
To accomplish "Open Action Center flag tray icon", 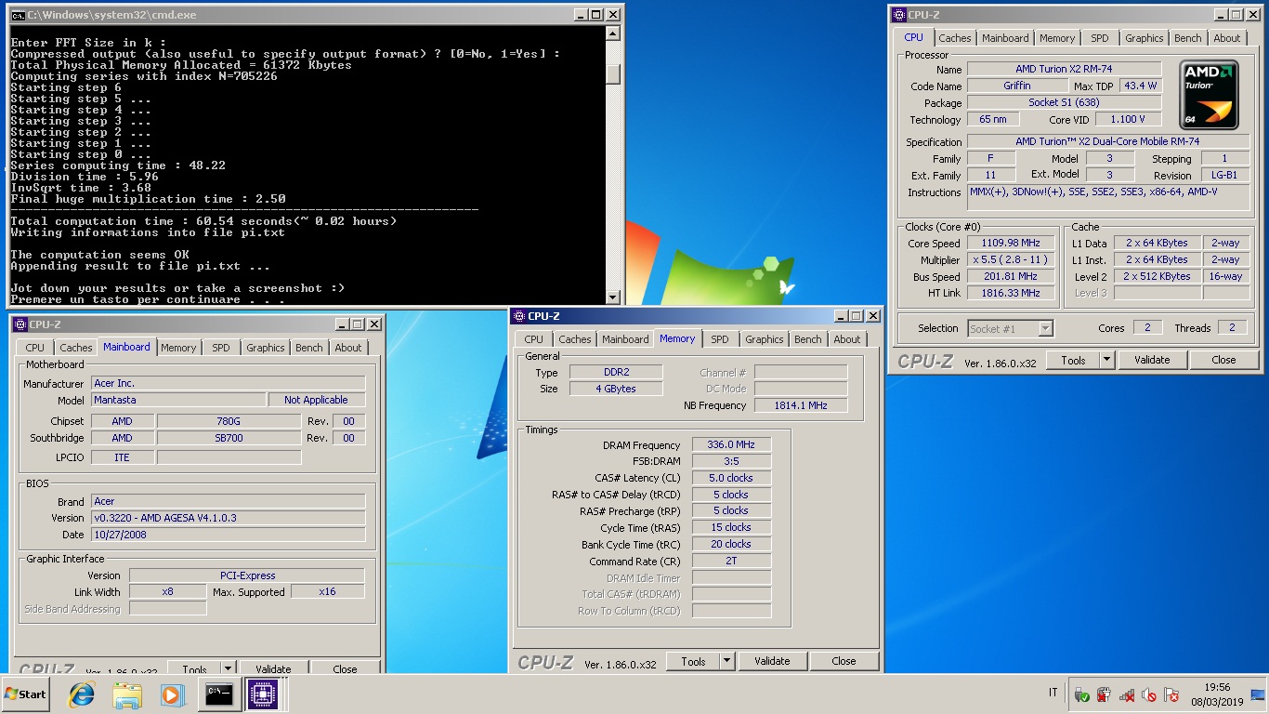I will (1171, 694).
